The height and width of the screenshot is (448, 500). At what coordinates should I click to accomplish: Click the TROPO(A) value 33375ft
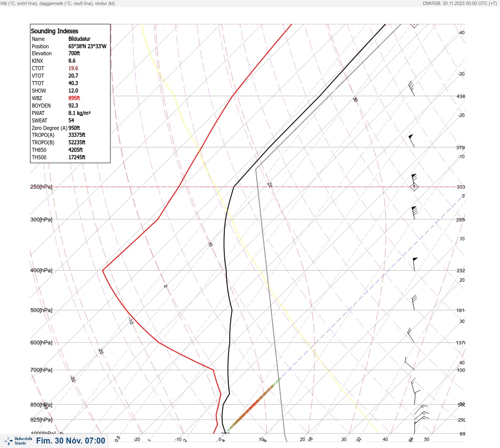(77, 135)
